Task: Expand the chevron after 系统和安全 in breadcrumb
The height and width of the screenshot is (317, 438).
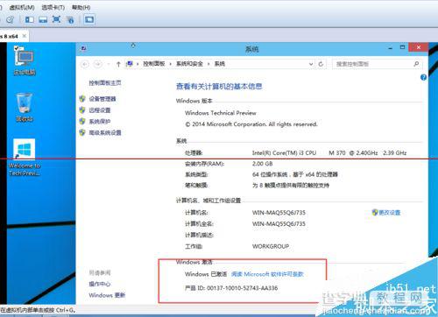Action: [x=208, y=64]
